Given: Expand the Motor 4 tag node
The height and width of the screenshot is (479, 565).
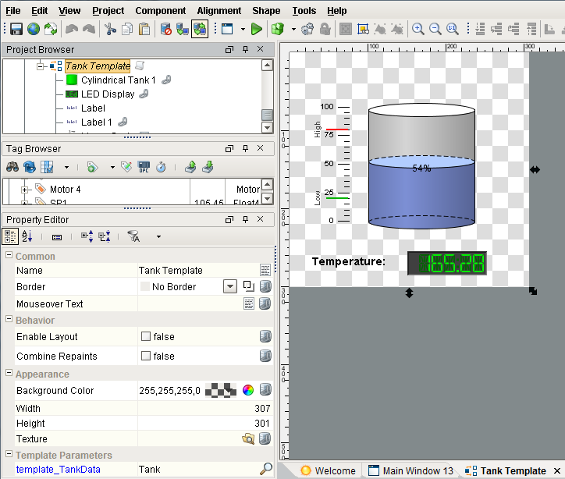Looking at the screenshot, I should [24, 190].
